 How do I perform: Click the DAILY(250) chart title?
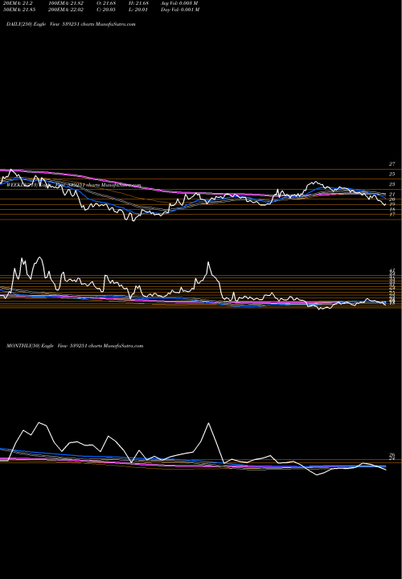pyautogui.click(x=71, y=24)
